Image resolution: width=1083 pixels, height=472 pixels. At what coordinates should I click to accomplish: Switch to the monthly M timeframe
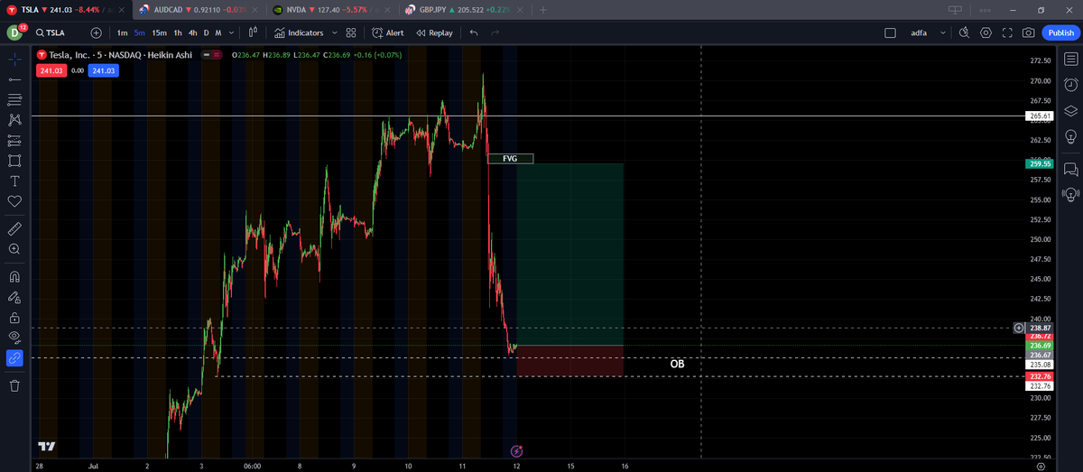click(218, 32)
